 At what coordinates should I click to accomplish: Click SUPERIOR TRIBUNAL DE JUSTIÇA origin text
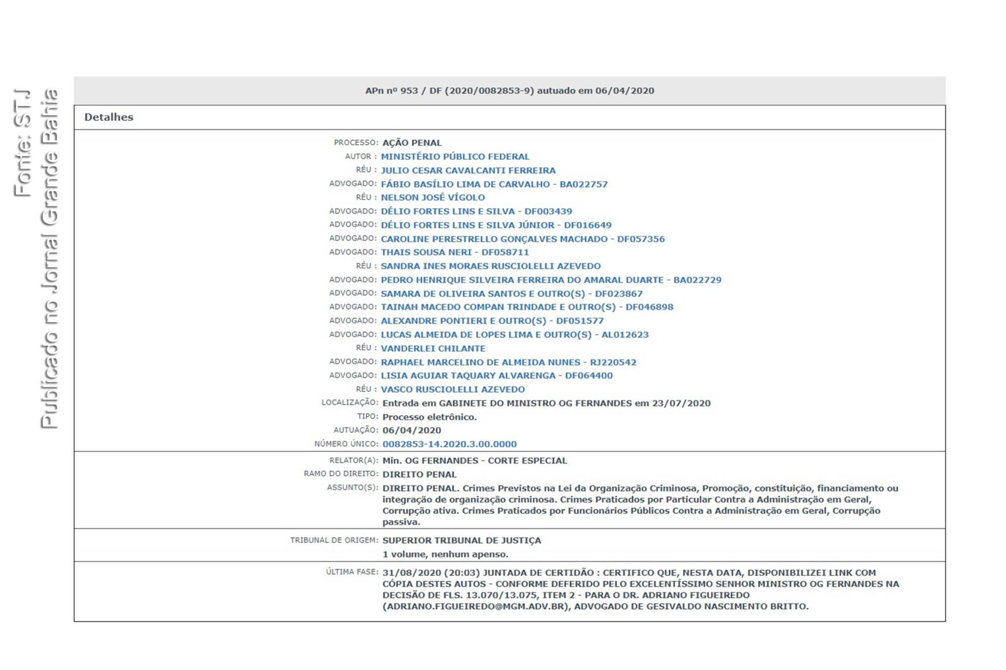point(462,540)
